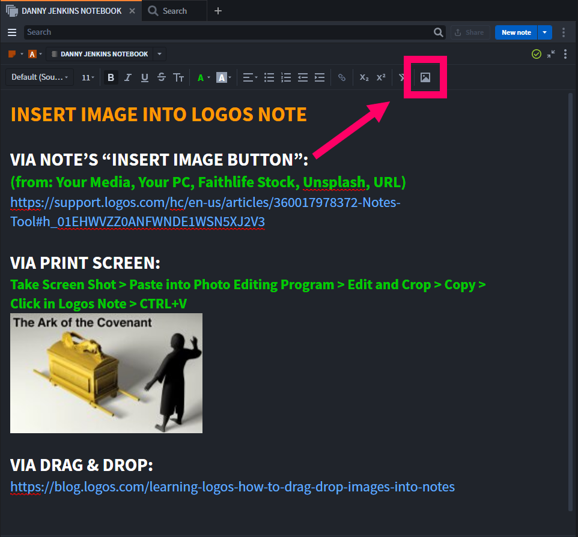The height and width of the screenshot is (537, 578).
Task: Click the VIA PRINT SCREEN heading
Action: (85, 263)
